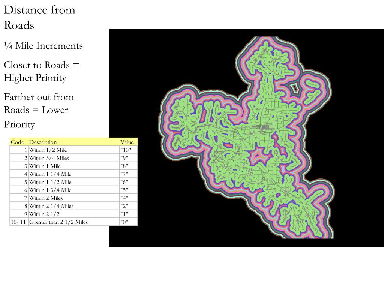384x288 pixels.
Task: Click the value cell "0"
Action: coord(128,222)
